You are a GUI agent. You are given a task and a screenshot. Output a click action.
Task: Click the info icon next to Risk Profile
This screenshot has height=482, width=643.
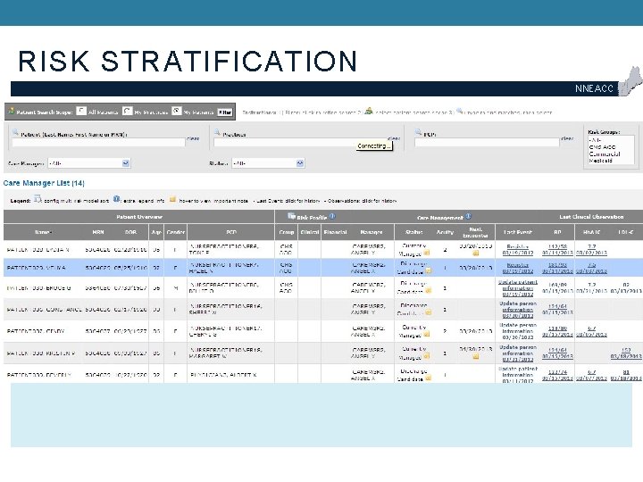click(x=332, y=216)
